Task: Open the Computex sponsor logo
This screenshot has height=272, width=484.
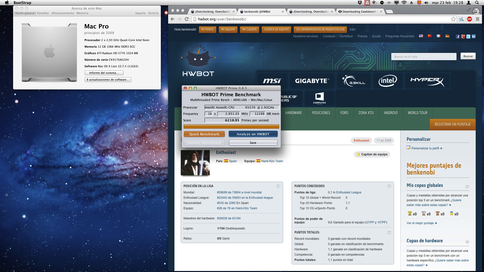Action: [x=319, y=98]
